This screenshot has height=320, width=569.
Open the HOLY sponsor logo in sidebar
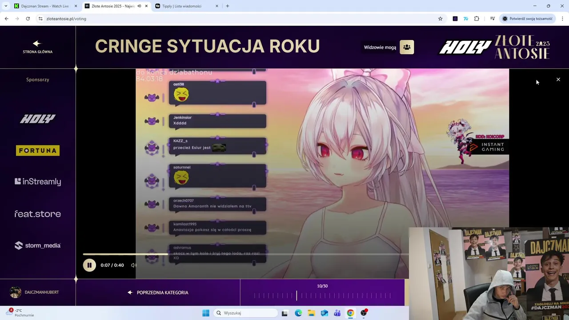pyautogui.click(x=38, y=119)
